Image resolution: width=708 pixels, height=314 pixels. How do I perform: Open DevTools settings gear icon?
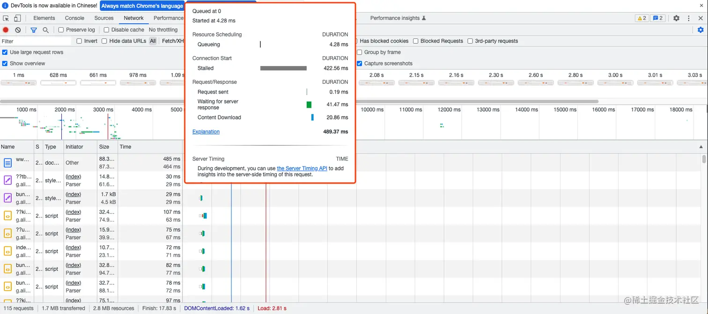(676, 18)
